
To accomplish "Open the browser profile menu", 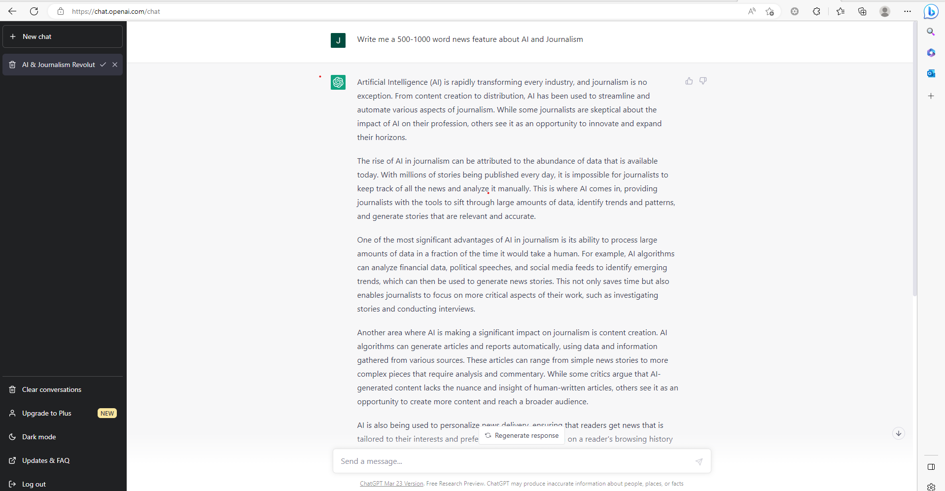I will [x=884, y=11].
